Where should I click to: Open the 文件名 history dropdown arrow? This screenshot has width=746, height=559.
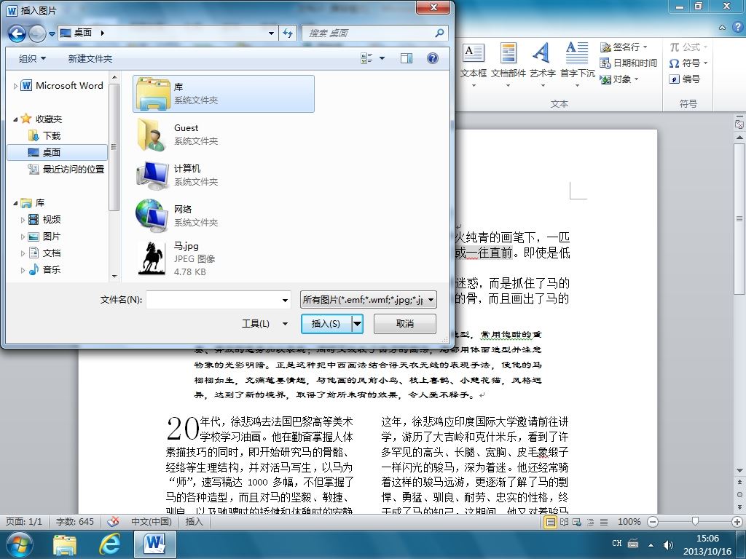pos(285,300)
